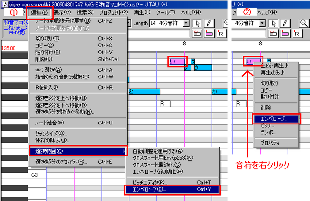The image size is (310, 201).
Task: Select the blue か note
Action: 219,92
